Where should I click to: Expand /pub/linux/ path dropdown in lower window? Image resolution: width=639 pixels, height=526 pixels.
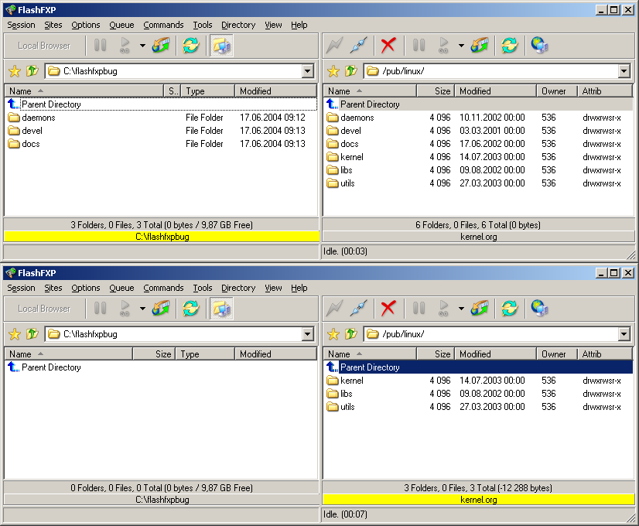[x=624, y=334]
